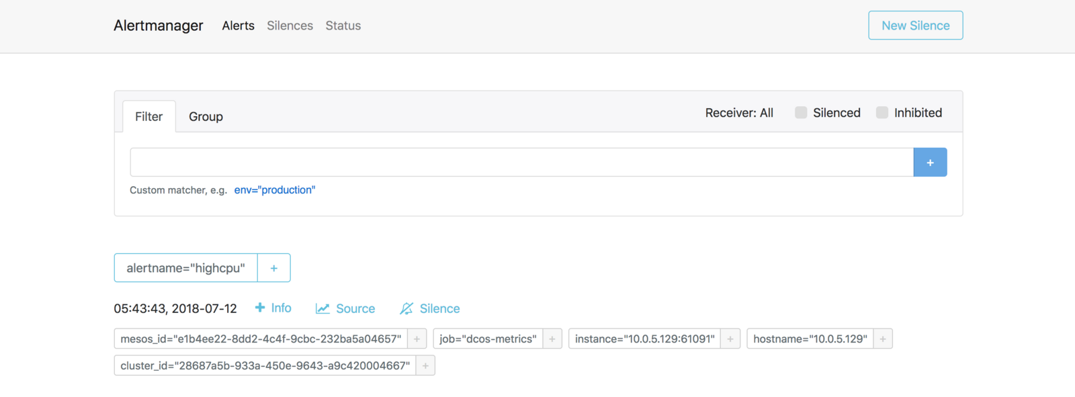Click the env="production" example matcher link

[275, 190]
